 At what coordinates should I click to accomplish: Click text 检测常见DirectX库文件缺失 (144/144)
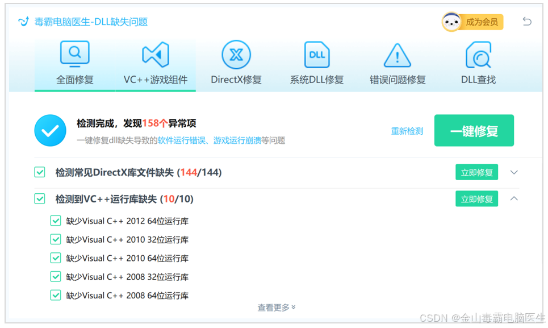[x=139, y=172]
